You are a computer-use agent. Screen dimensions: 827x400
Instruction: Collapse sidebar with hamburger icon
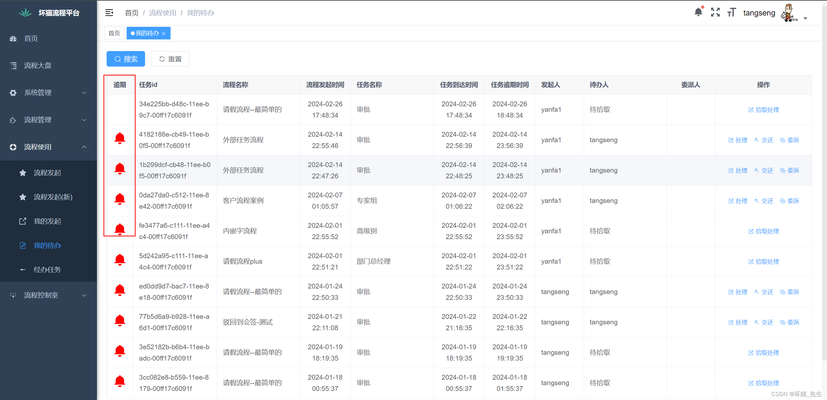[x=109, y=13]
